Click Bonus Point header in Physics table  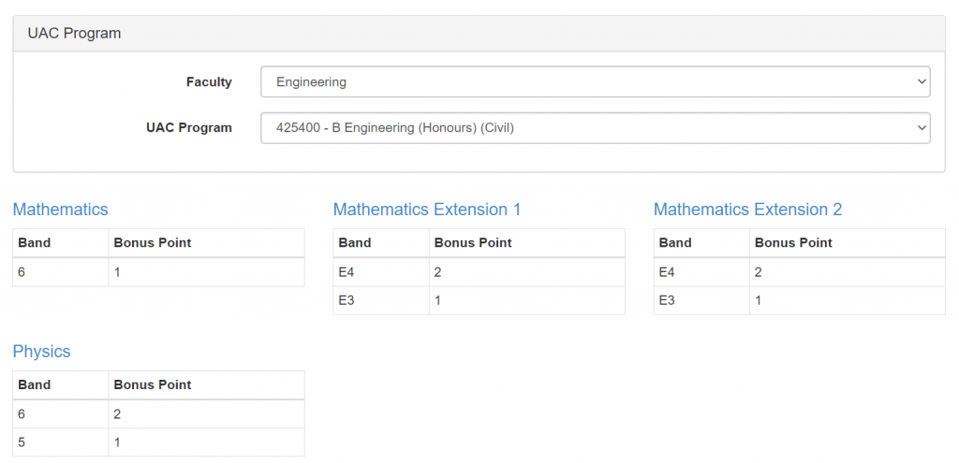(x=152, y=385)
